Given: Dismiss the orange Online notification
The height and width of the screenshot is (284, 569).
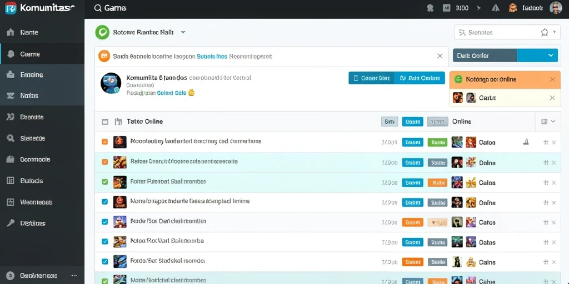Looking at the screenshot, I should 552,79.
